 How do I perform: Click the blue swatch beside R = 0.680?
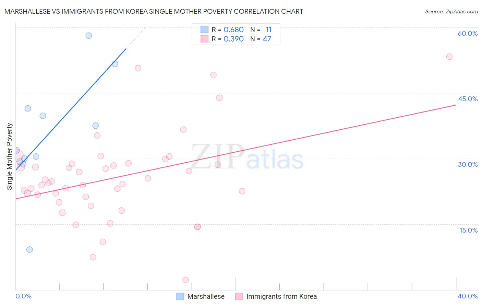coord(205,30)
